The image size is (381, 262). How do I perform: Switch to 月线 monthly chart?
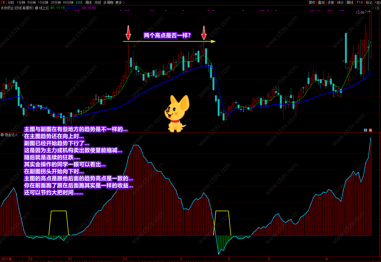pos(98,2)
